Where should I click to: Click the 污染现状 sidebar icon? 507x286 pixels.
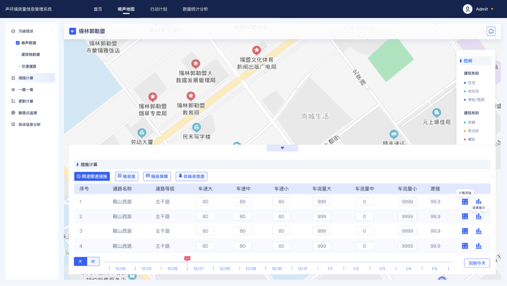[x=13, y=31]
